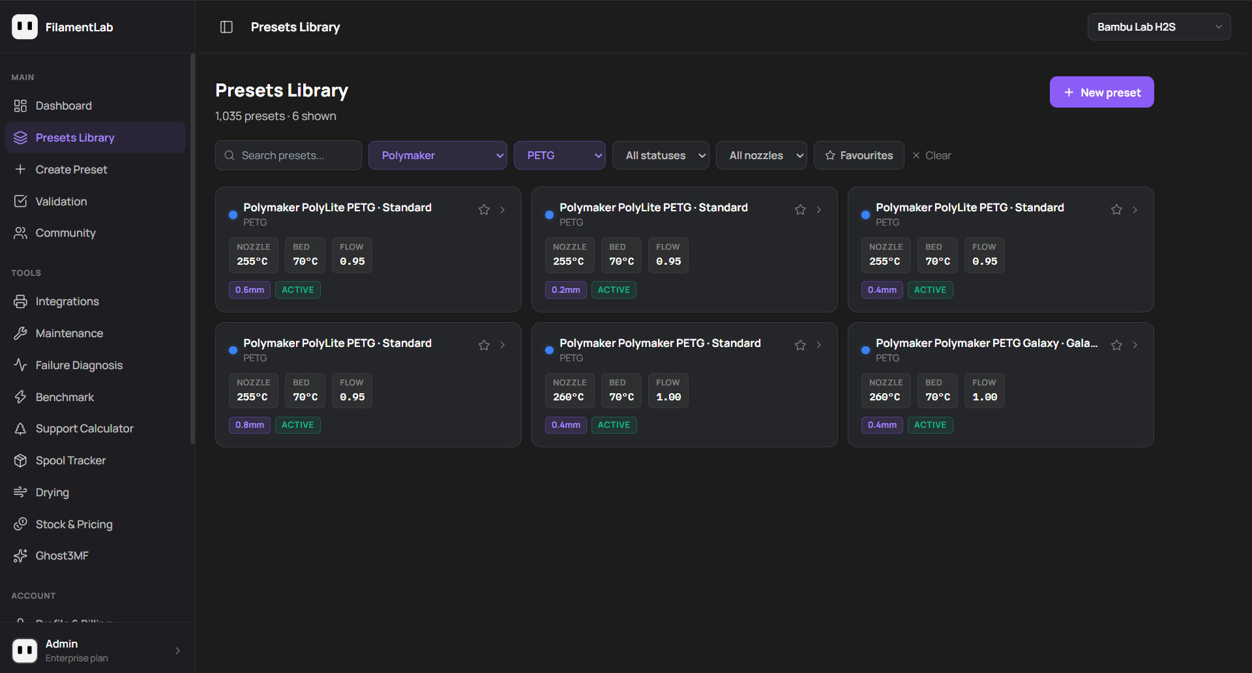This screenshot has height=673, width=1252.
Task: Open Support Calculator via its icon
Action: coord(20,428)
